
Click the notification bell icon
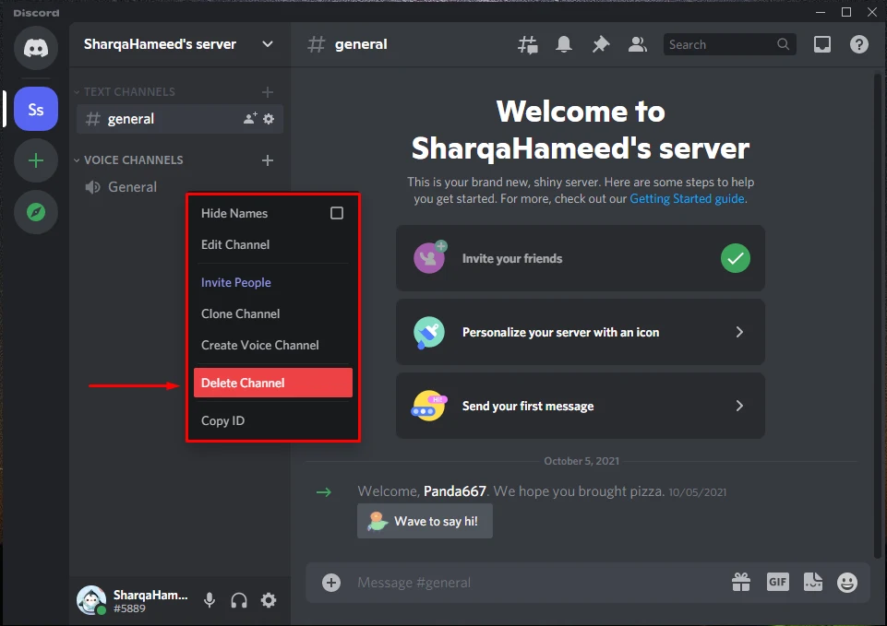click(x=564, y=44)
